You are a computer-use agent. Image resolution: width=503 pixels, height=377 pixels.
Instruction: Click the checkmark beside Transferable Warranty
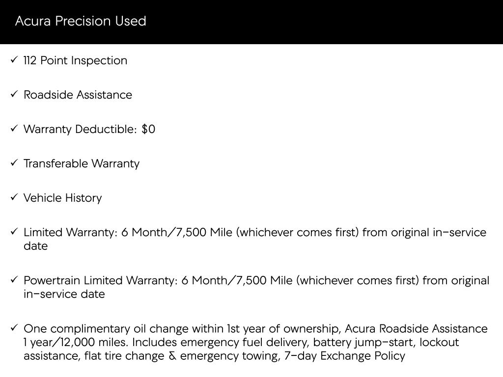tap(14, 163)
